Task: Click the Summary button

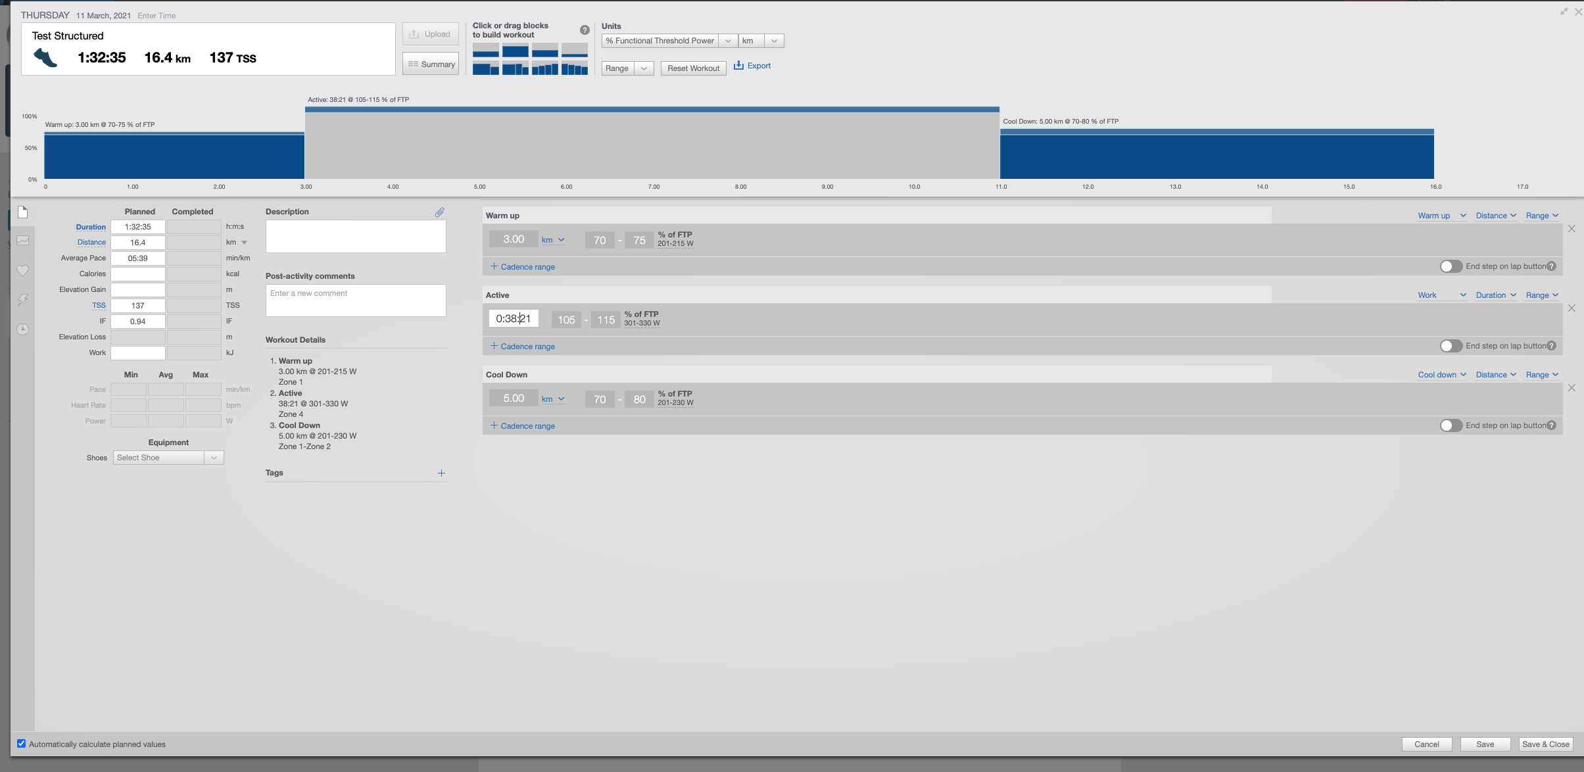Action: point(431,64)
